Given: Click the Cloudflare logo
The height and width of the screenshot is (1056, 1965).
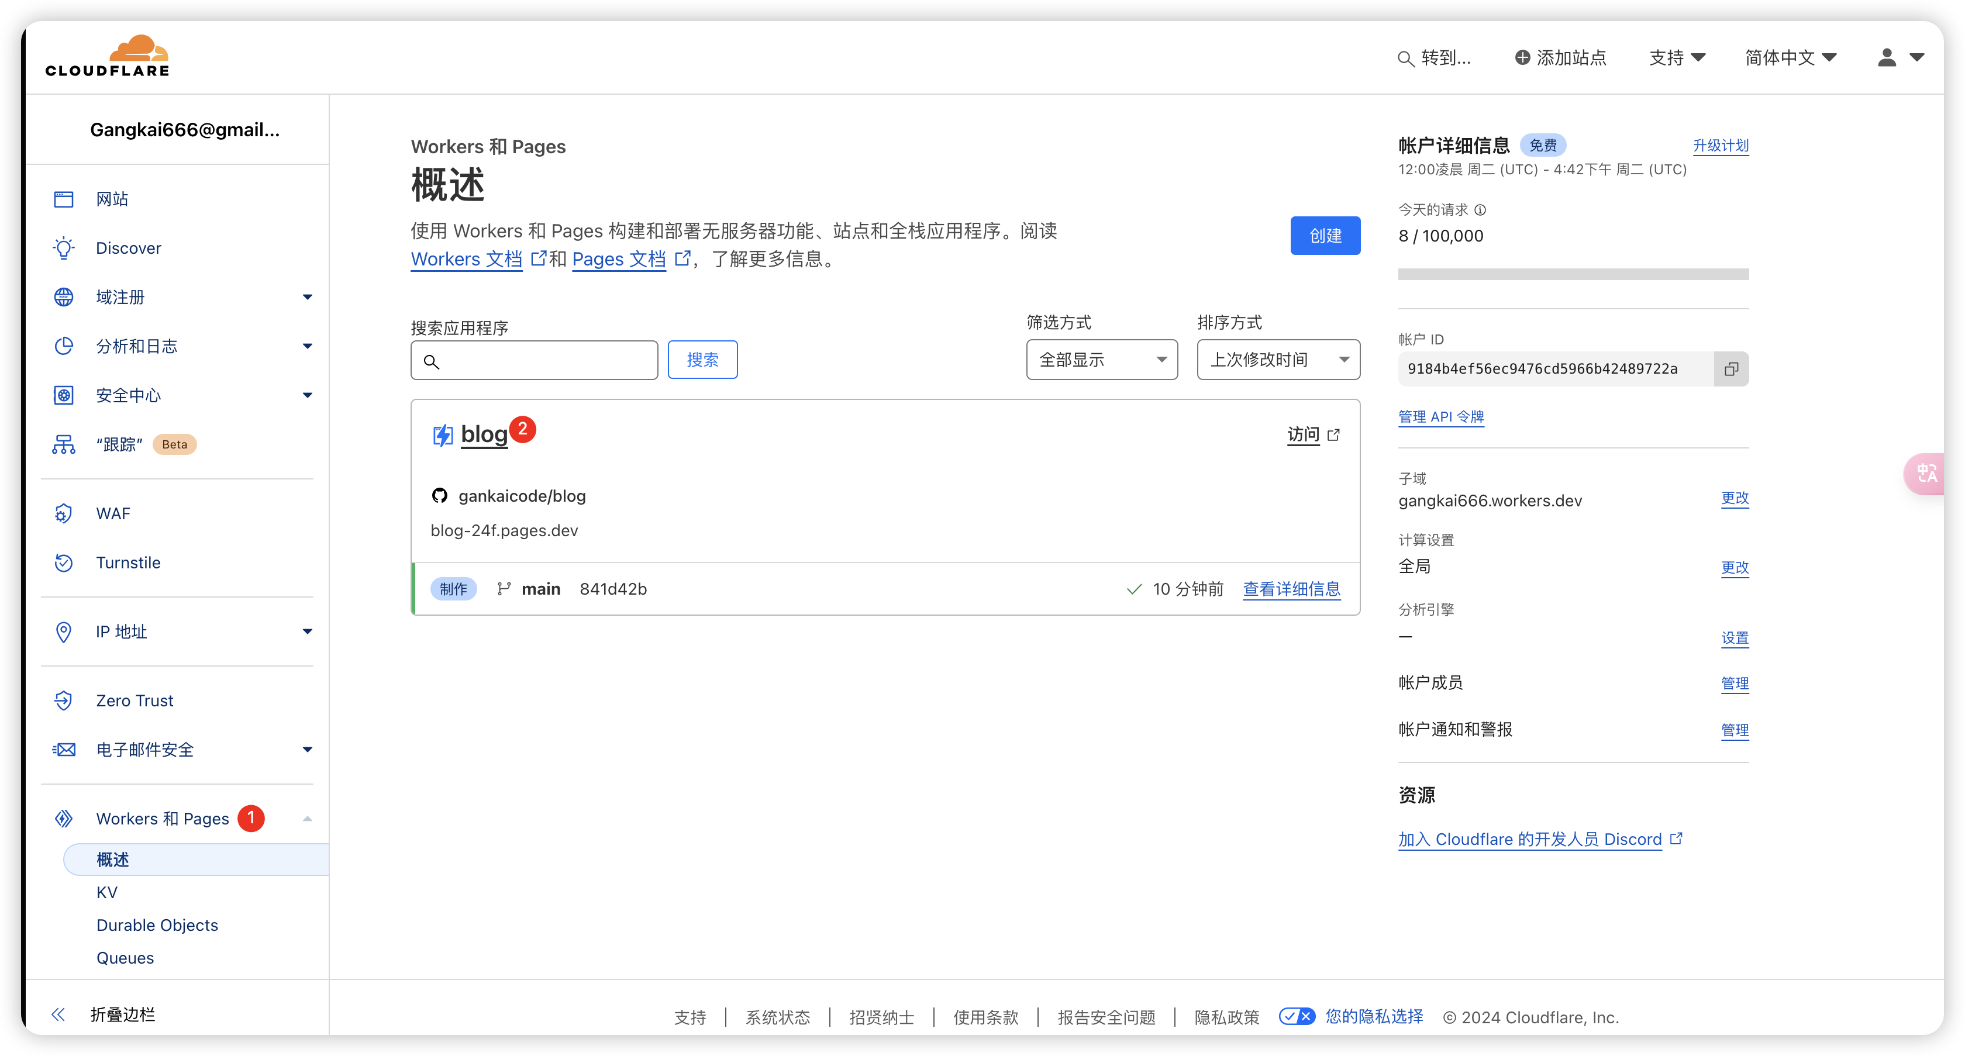Looking at the screenshot, I should point(107,56).
